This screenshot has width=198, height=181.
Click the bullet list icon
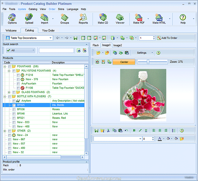point(174,131)
